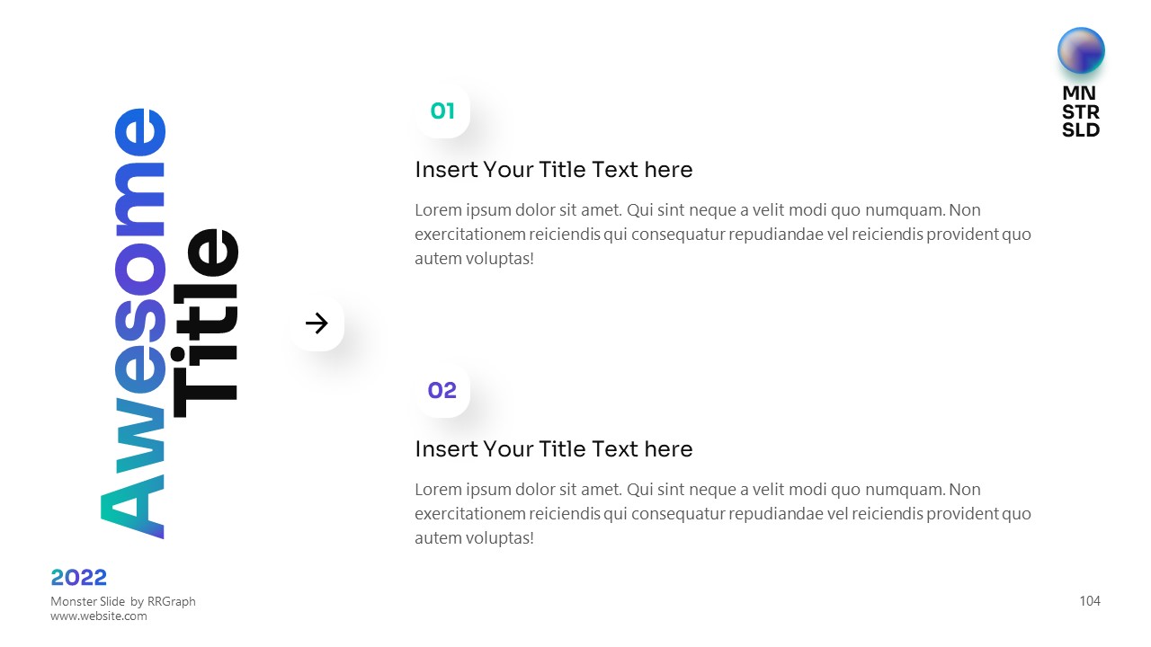Select 'Insert Your Title Text here' under 01
Screen dimensions: 1151x647
(553, 170)
